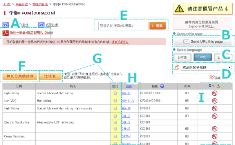Click the 搜索 search button
Viewport: 235px width, 145px height.
[157, 26]
